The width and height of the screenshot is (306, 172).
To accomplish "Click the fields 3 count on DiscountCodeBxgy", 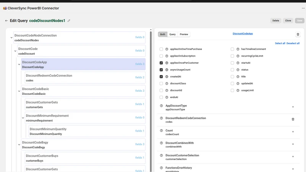I will tap(140, 144).
